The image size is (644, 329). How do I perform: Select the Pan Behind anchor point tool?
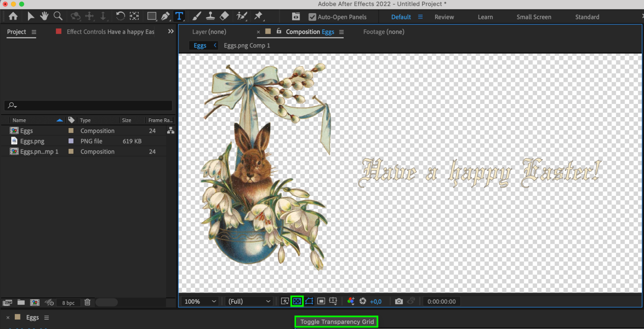[x=134, y=16]
